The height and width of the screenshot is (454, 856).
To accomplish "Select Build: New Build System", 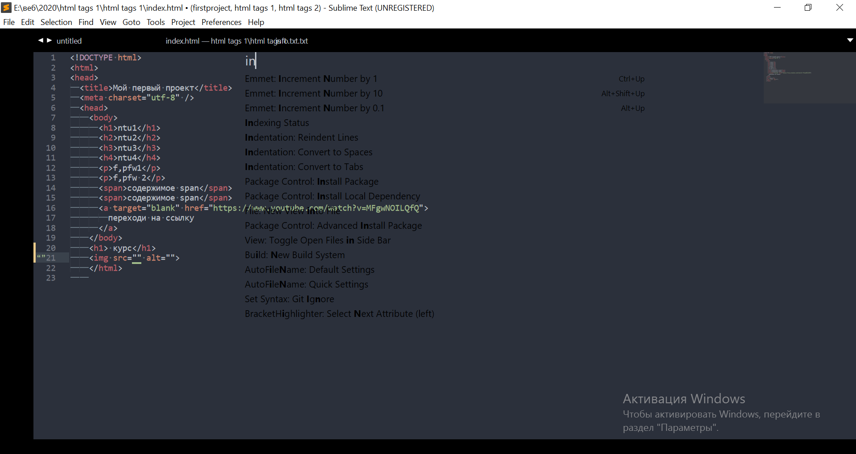I will coord(444,255).
